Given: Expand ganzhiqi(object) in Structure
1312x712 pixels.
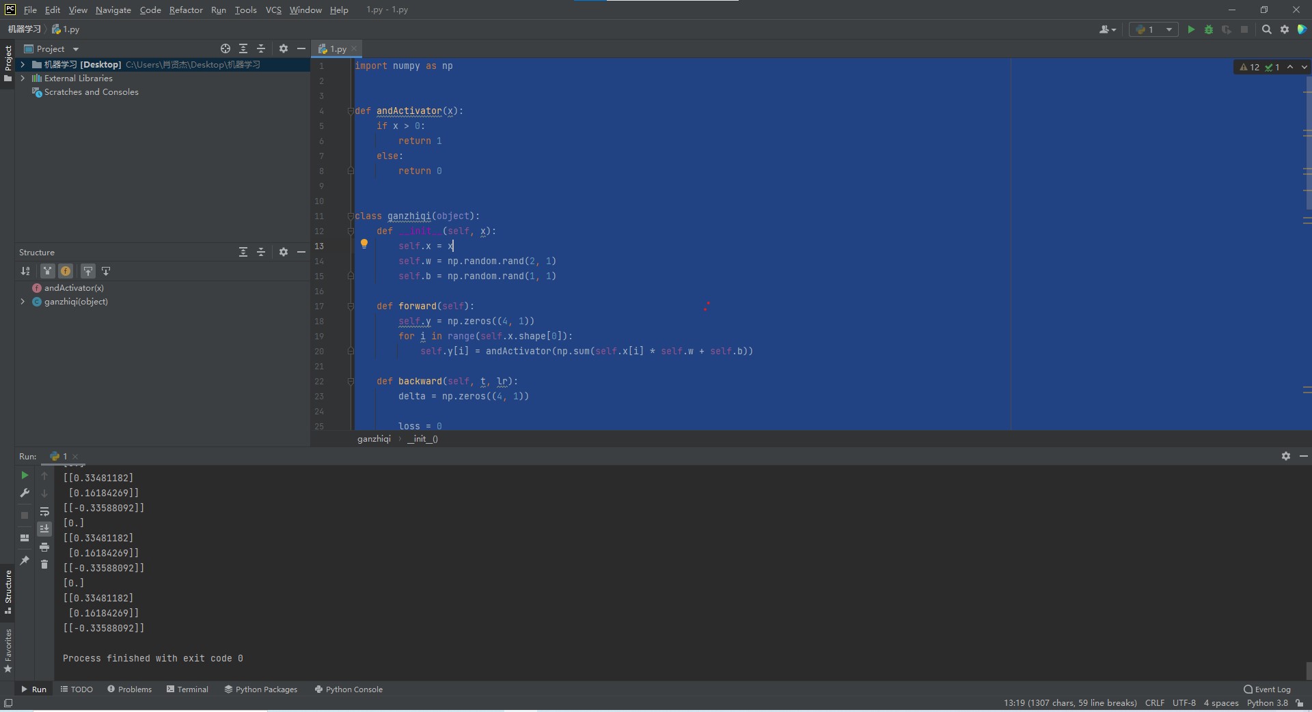Looking at the screenshot, I should [23, 301].
